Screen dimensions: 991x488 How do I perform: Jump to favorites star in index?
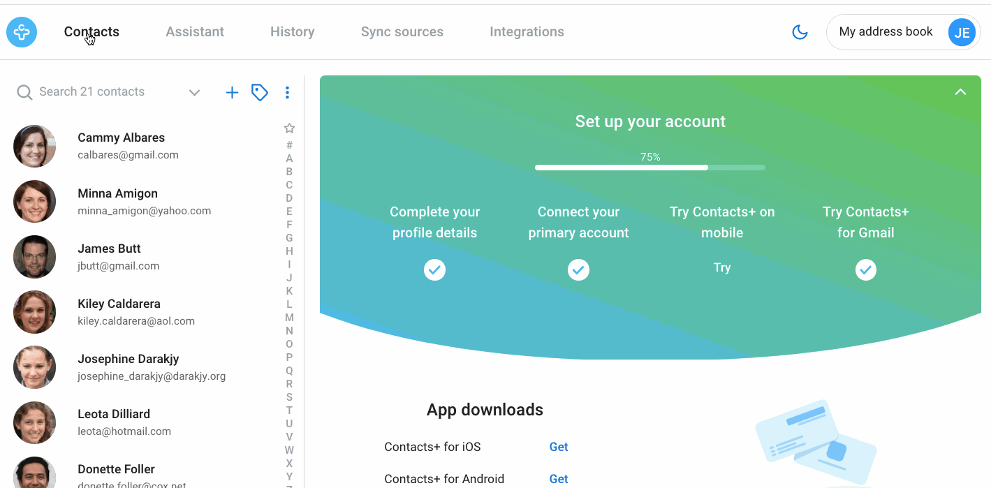(289, 128)
